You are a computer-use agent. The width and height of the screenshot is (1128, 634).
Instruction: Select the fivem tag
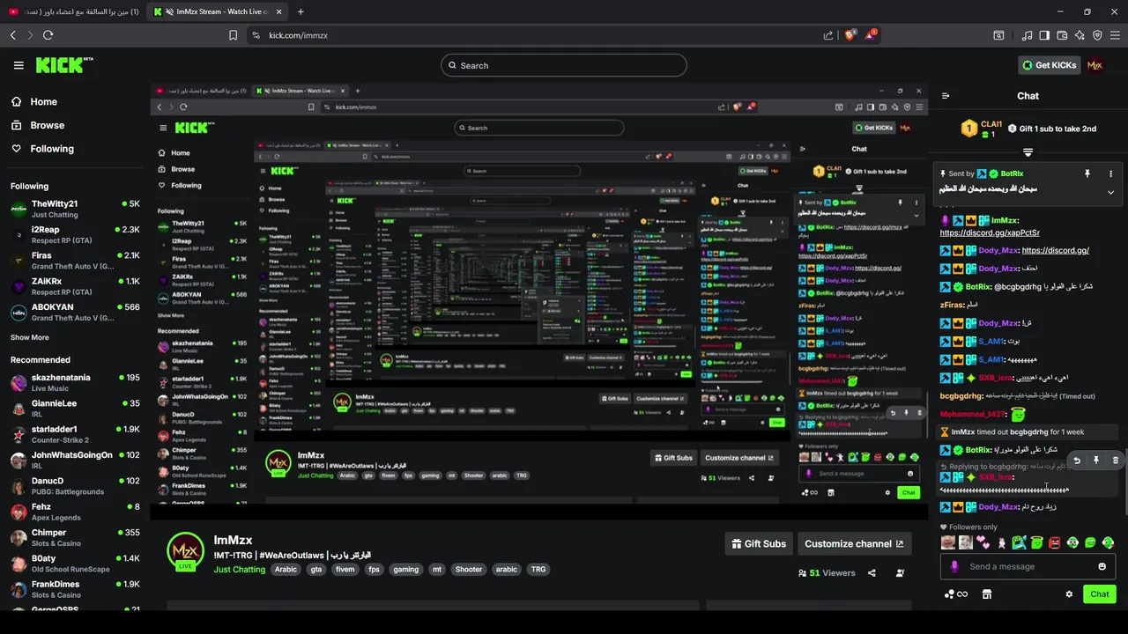tap(345, 570)
